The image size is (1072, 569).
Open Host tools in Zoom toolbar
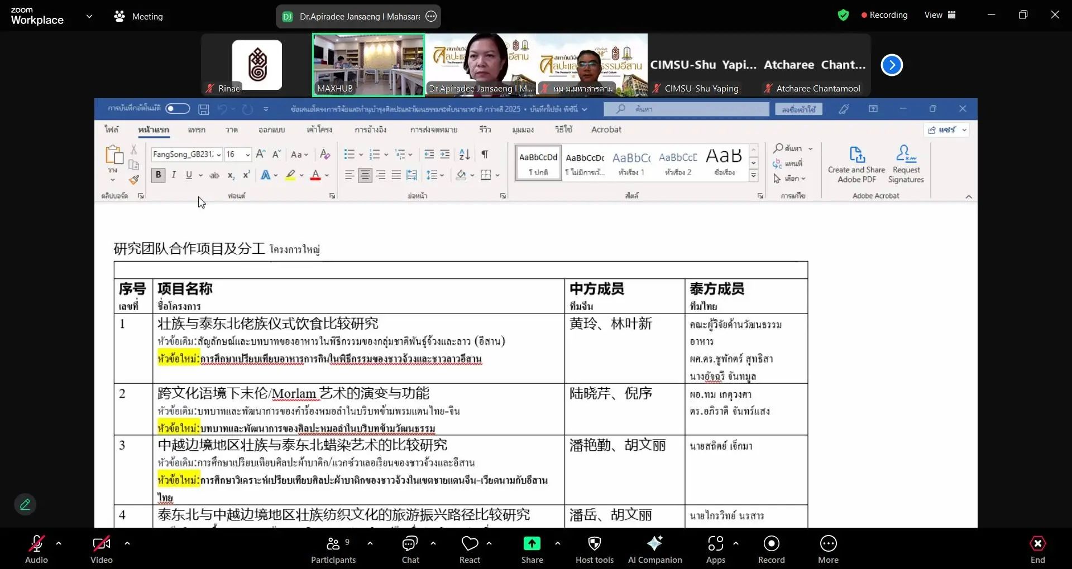click(594, 549)
